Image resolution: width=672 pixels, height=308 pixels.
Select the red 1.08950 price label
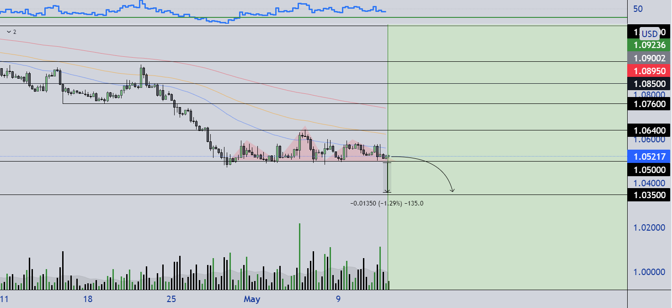649,71
